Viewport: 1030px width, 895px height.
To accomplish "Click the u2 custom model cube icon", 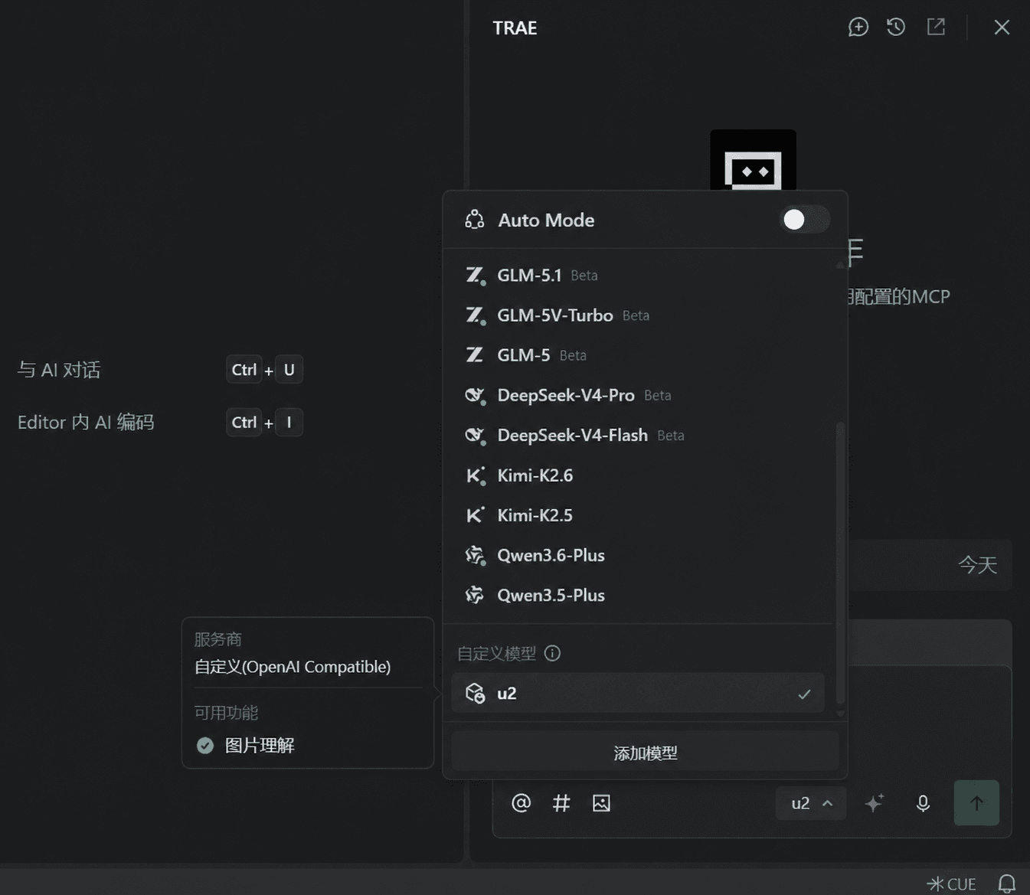I will [476, 693].
